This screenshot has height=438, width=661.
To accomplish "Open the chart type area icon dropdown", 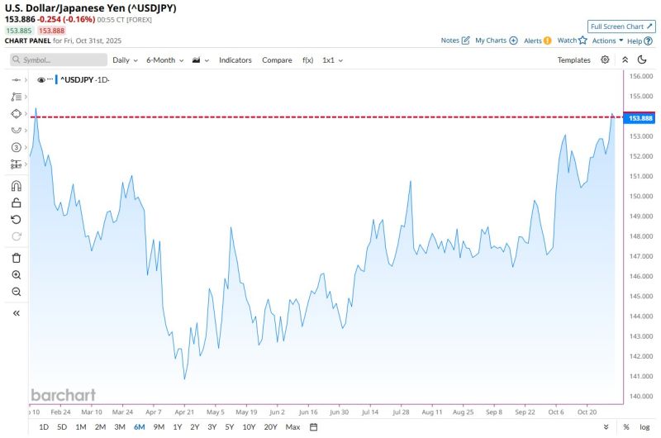I will [x=200, y=60].
